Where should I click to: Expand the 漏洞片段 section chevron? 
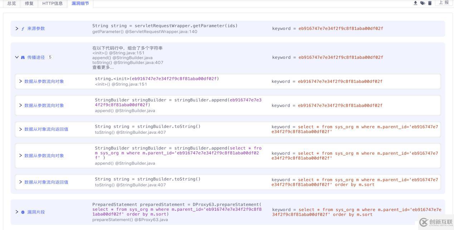[17, 212]
